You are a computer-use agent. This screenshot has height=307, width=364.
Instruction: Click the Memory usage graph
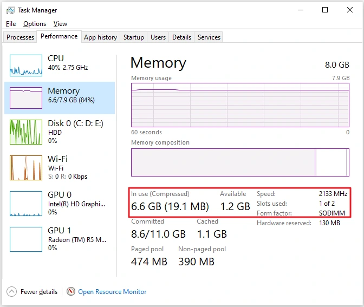pyautogui.click(x=240, y=105)
